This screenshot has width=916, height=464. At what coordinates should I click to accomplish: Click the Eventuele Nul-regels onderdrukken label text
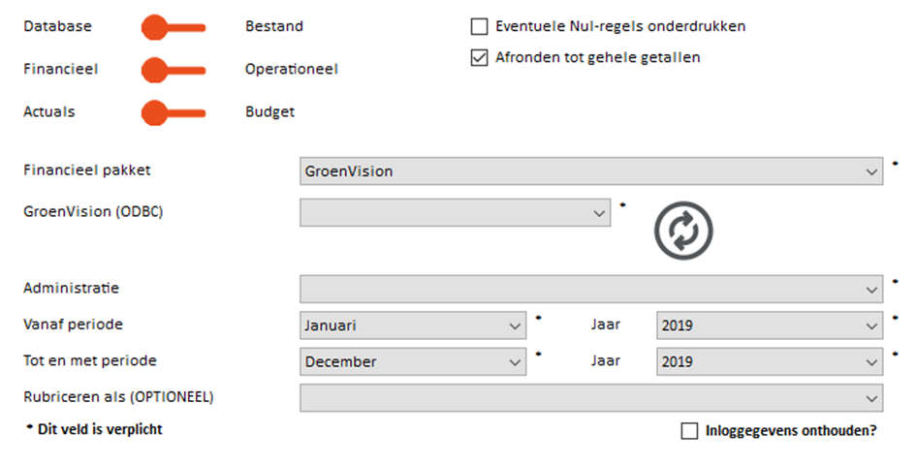[620, 26]
